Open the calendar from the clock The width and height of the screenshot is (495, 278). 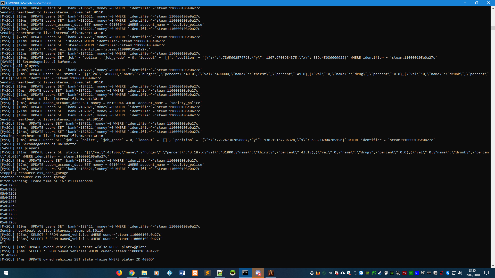(x=472, y=273)
